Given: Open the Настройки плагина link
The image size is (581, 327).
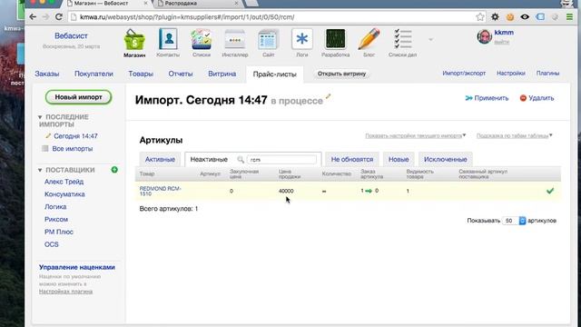Looking at the screenshot, I should click(65, 292).
